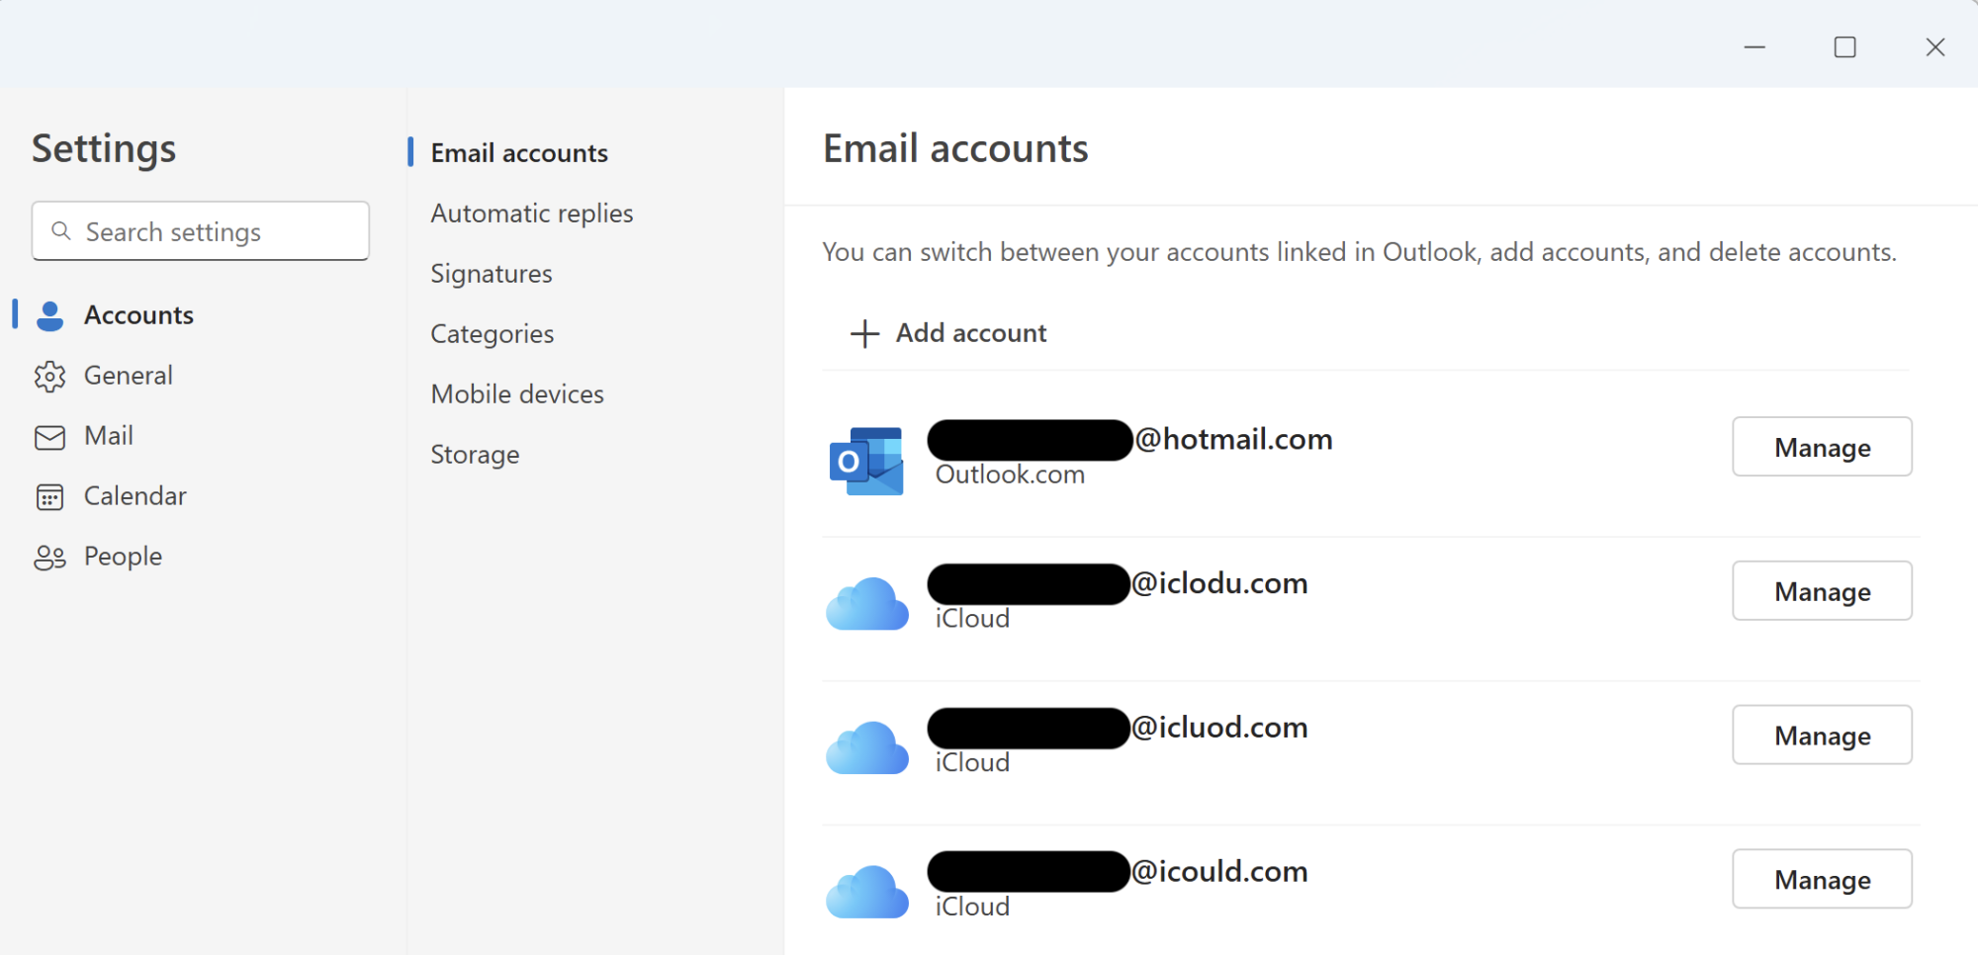Select the @iclodu.com address text

(1219, 583)
